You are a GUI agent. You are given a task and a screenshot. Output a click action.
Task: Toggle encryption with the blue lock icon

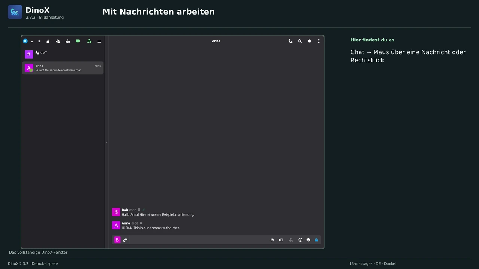(317, 240)
